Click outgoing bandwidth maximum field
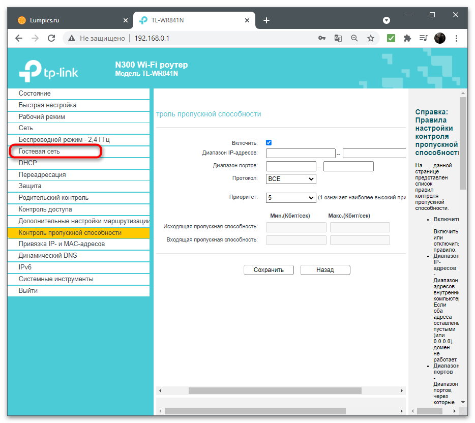This screenshot has height=423, width=475. tap(360, 227)
